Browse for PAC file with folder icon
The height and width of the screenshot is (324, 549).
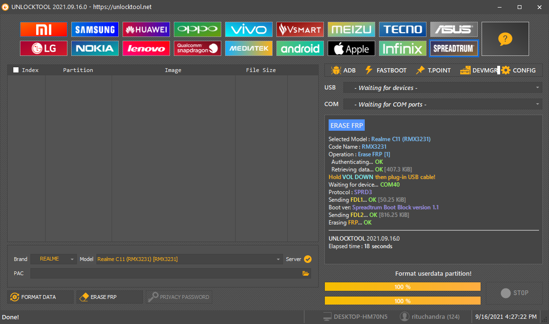(x=306, y=273)
